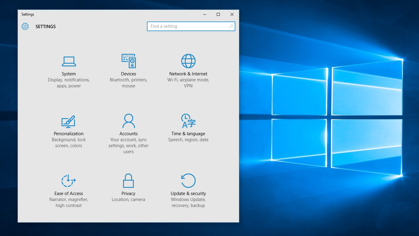Click the 'Wi-Fi, airplane mode, VPN' subtitle
419x236 pixels.
pos(188,83)
